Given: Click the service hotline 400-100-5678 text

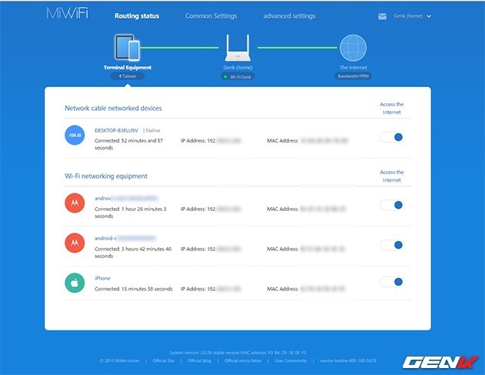Looking at the screenshot, I should tap(348, 361).
